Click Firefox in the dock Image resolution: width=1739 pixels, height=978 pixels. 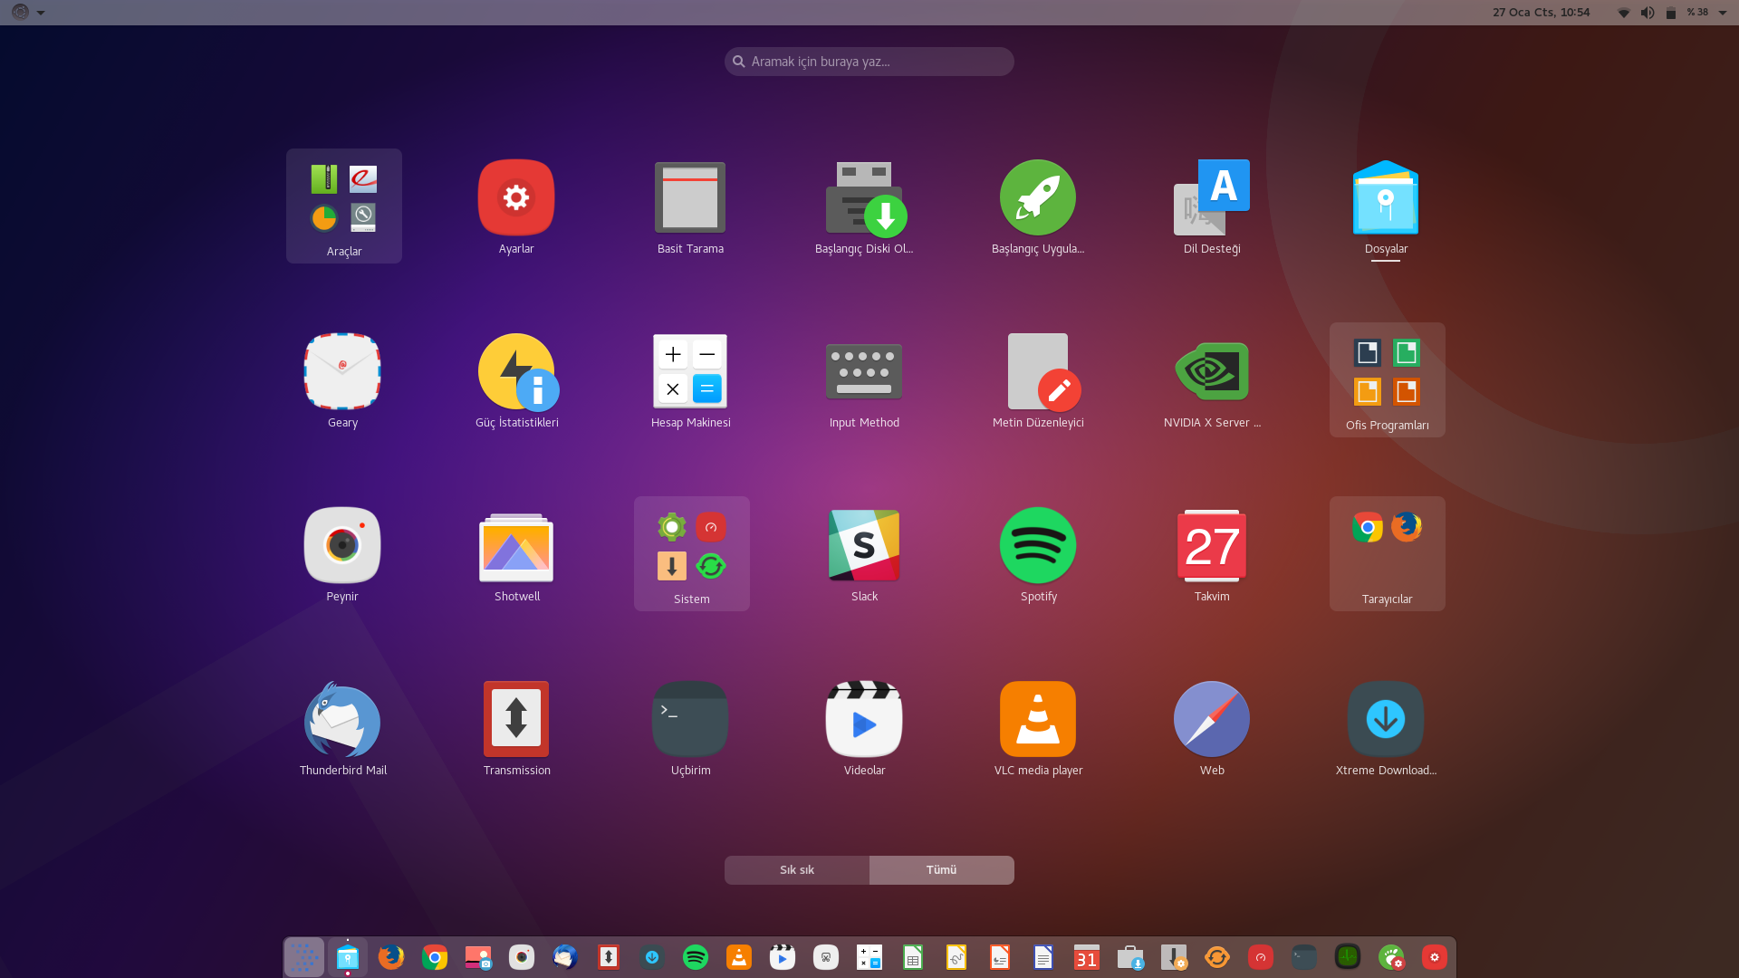click(391, 957)
